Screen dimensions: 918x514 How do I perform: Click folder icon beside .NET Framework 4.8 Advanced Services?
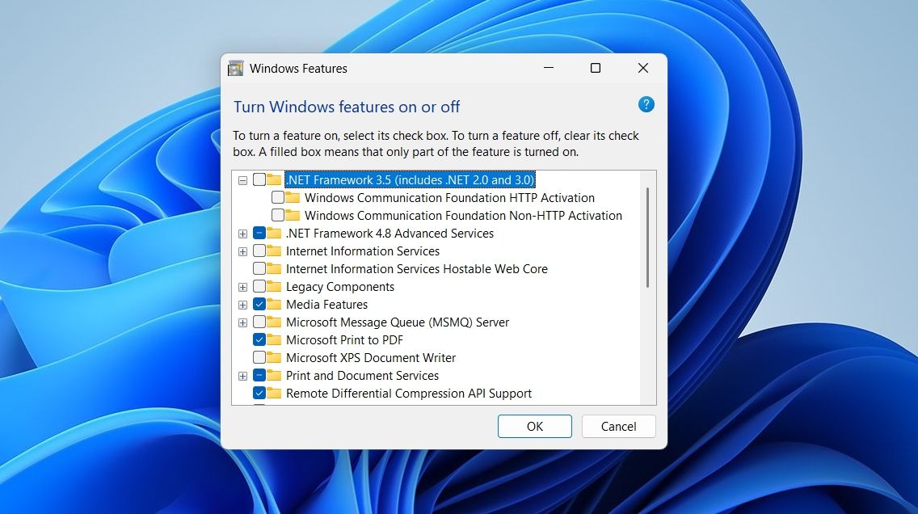point(274,233)
